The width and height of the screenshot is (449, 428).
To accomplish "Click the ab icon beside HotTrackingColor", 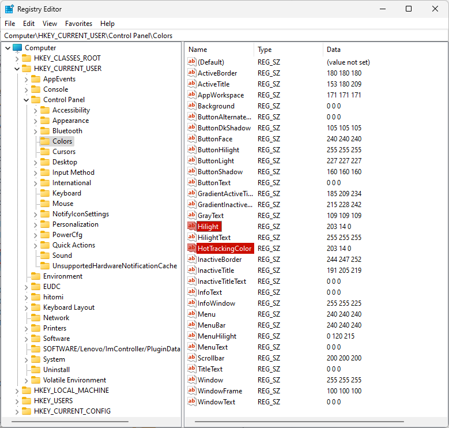I will [x=191, y=248].
